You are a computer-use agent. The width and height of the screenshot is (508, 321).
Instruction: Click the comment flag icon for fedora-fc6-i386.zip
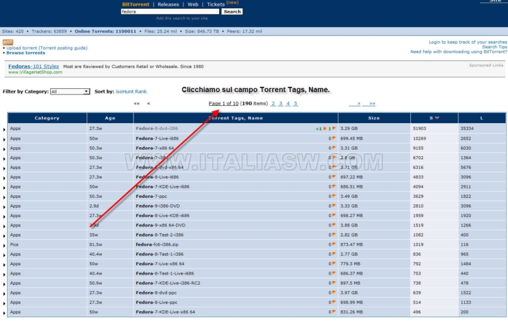334,245
